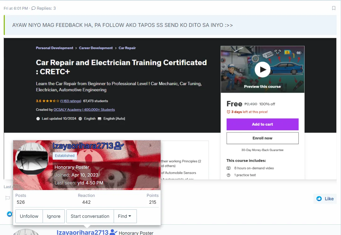Click the followed-user icon beside popup username
The width and height of the screenshot is (341, 235).
coord(119,146)
